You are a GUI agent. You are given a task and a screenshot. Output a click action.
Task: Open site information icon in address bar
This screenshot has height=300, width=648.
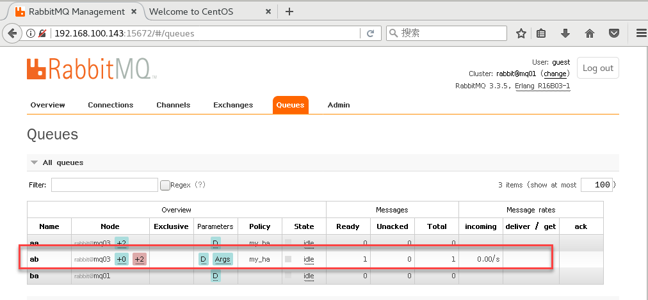(x=31, y=33)
